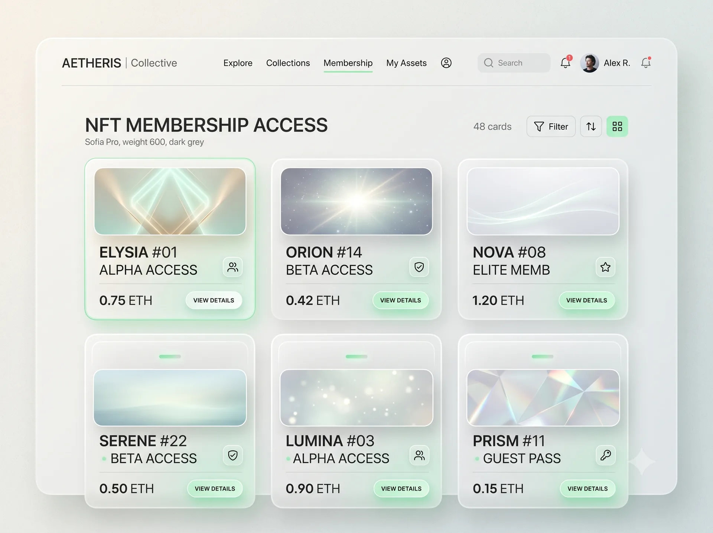Click the shield icon on SERENE #22 card
Image resolution: width=713 pixels, height=533 pixels.
tap(233, 455)
